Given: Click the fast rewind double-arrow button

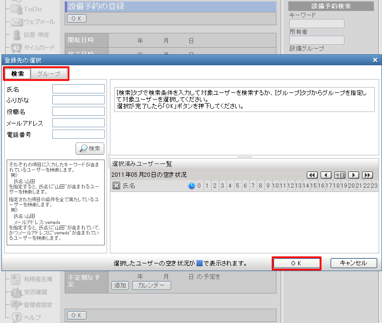Looking at the screenshot, I should 312,175.
